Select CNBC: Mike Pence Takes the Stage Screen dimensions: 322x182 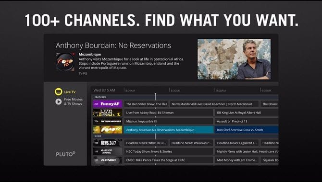[169, 160]
